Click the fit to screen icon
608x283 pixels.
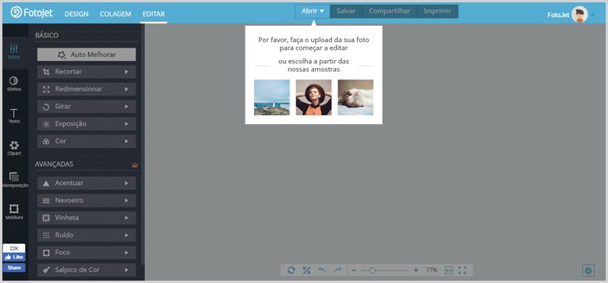462,271
